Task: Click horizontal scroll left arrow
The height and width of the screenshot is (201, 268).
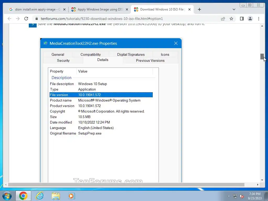Action: click(x=6, y=185)
